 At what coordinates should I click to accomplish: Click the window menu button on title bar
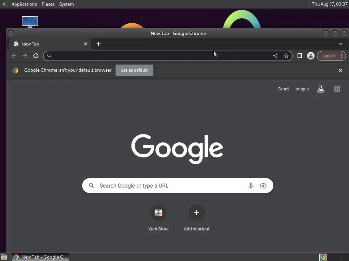pyautogui.click(x=11, y=33)
